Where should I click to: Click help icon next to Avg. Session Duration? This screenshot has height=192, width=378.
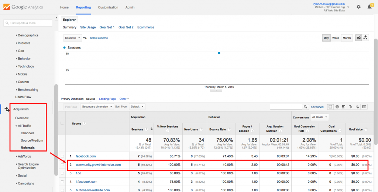pyautogui.click(x=280, y=131)
